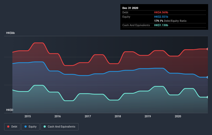Click the 2020 x-axis label
This screenshot has width=212, height=135.
pos(178,116)
